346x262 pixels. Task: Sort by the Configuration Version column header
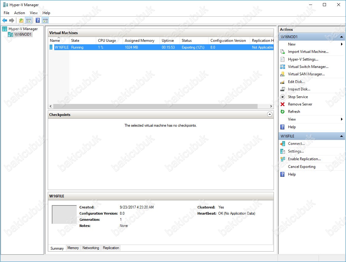(229, 41)
